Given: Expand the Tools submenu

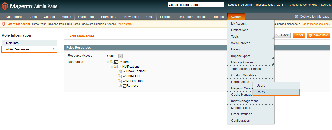Looking at the screenshot, I should [x=251, y=37].
